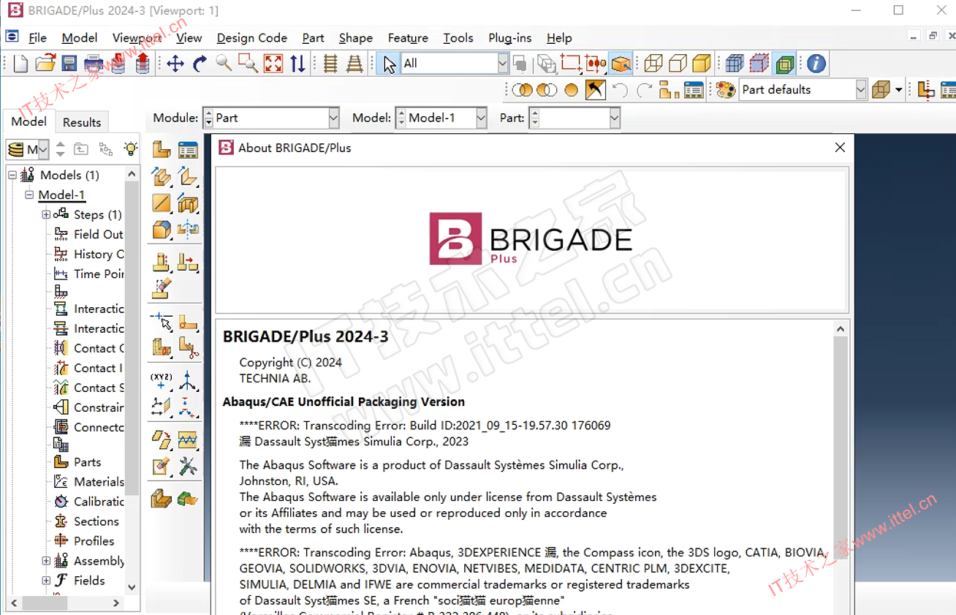Select the Box Zoom tool
The width and height of the screenshot is (956, 615).
[x=248, y=64]
